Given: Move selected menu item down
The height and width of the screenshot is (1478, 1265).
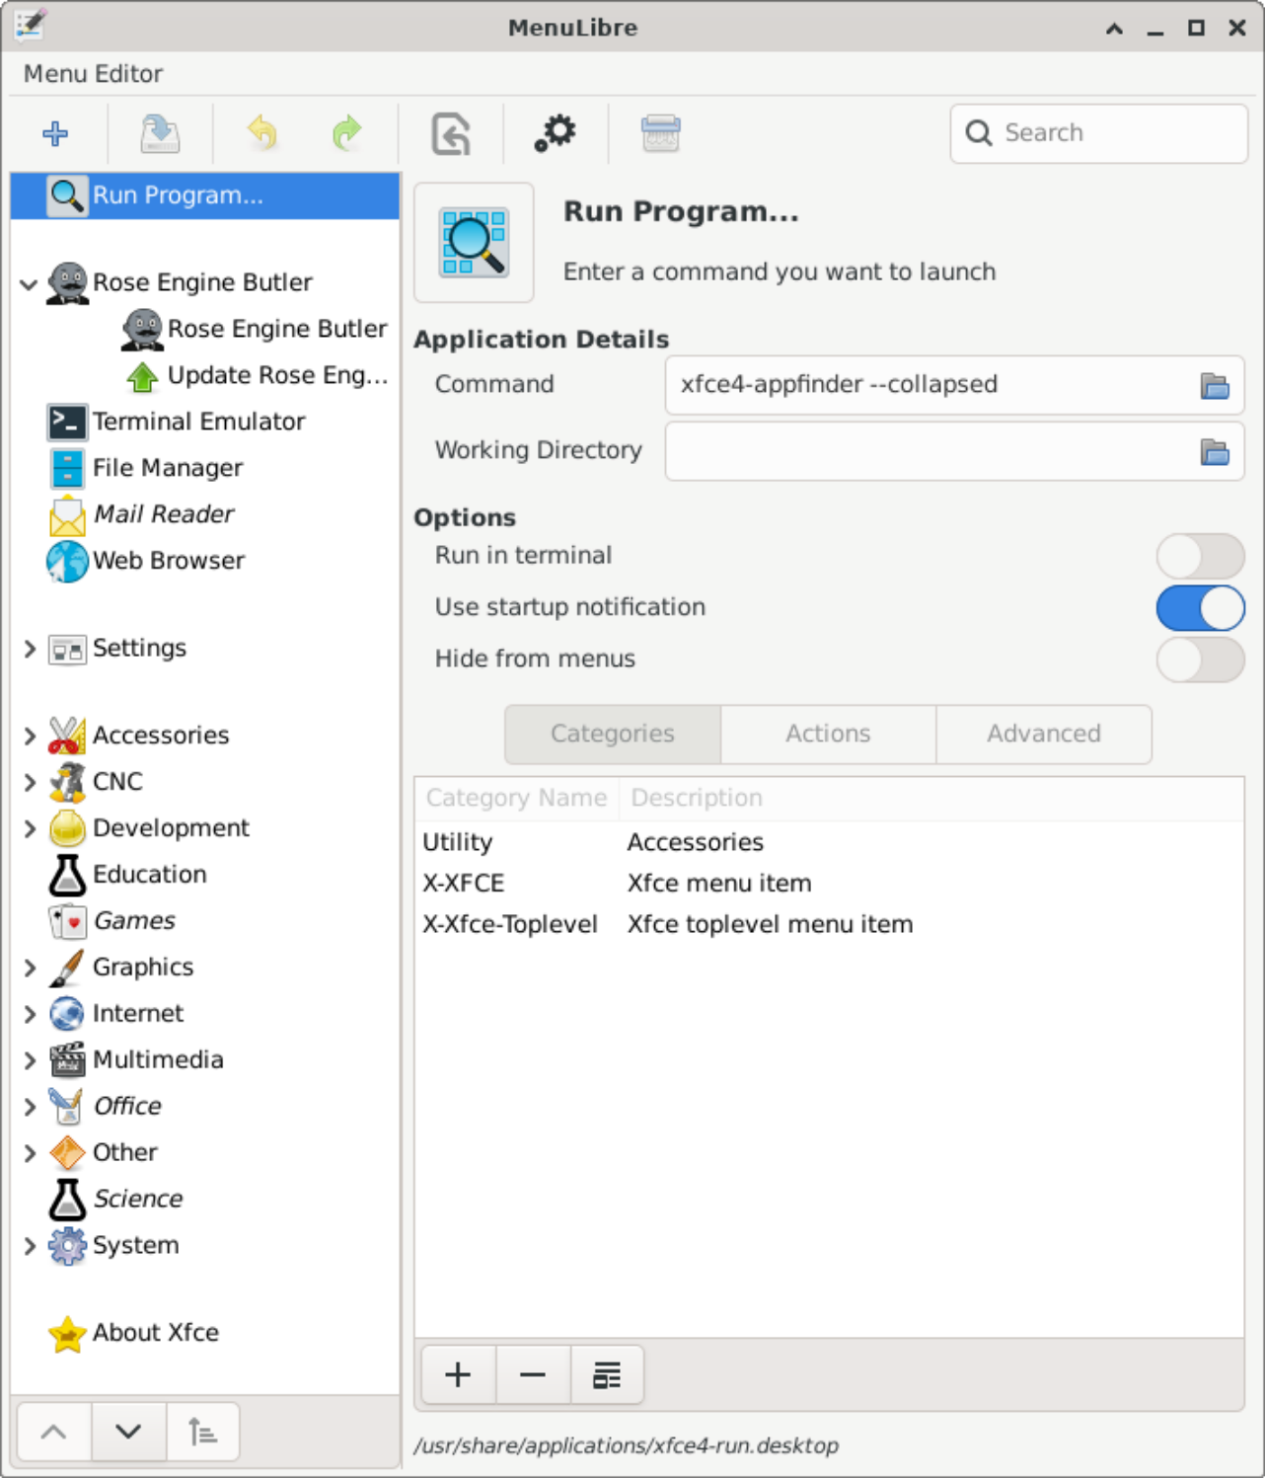Looking at the screenshot, I should pos(128,1432).
